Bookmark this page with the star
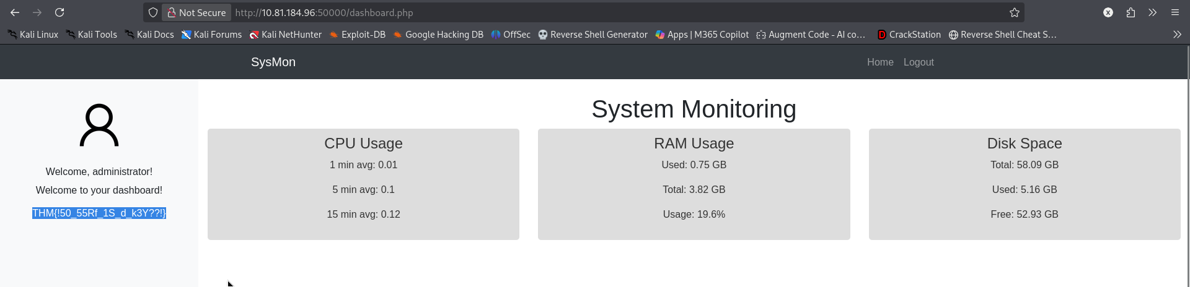1190x287 pixels. pos(1015,12)
